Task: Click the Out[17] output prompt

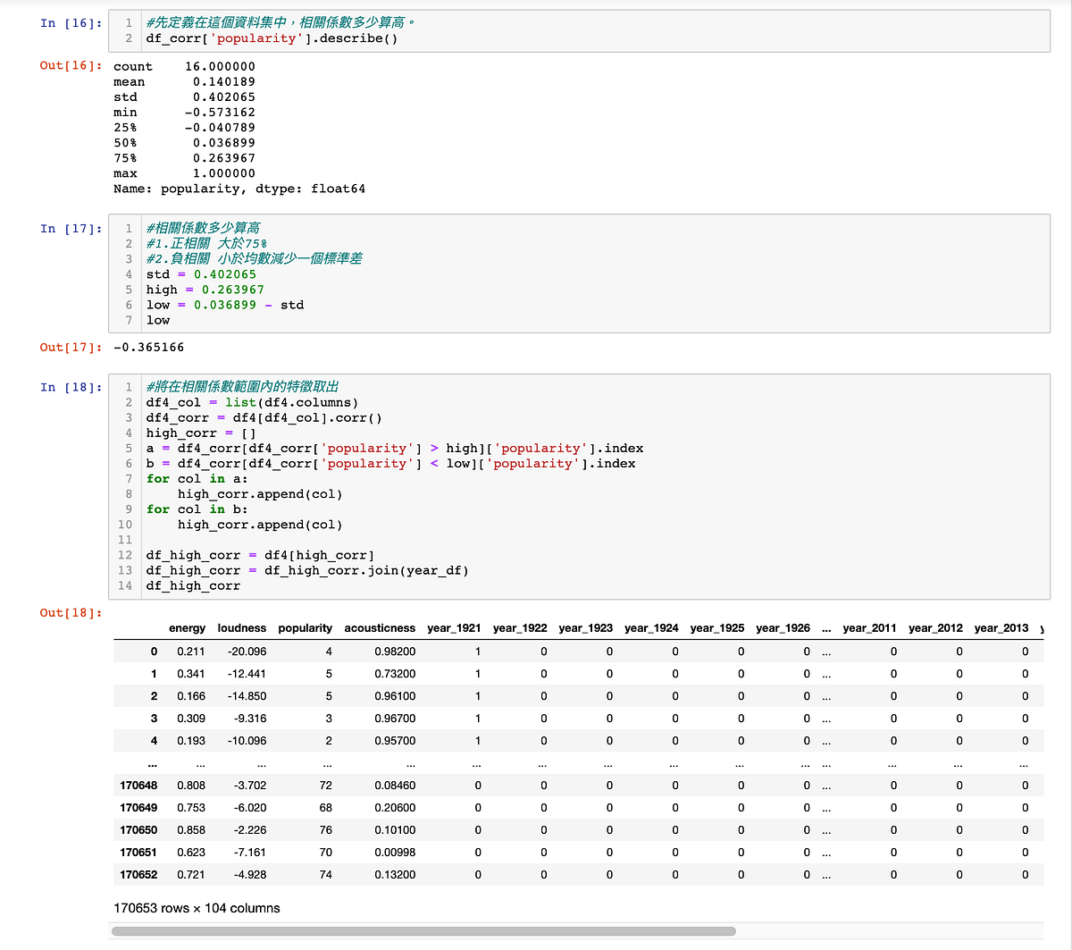Action: click(71, 347)
